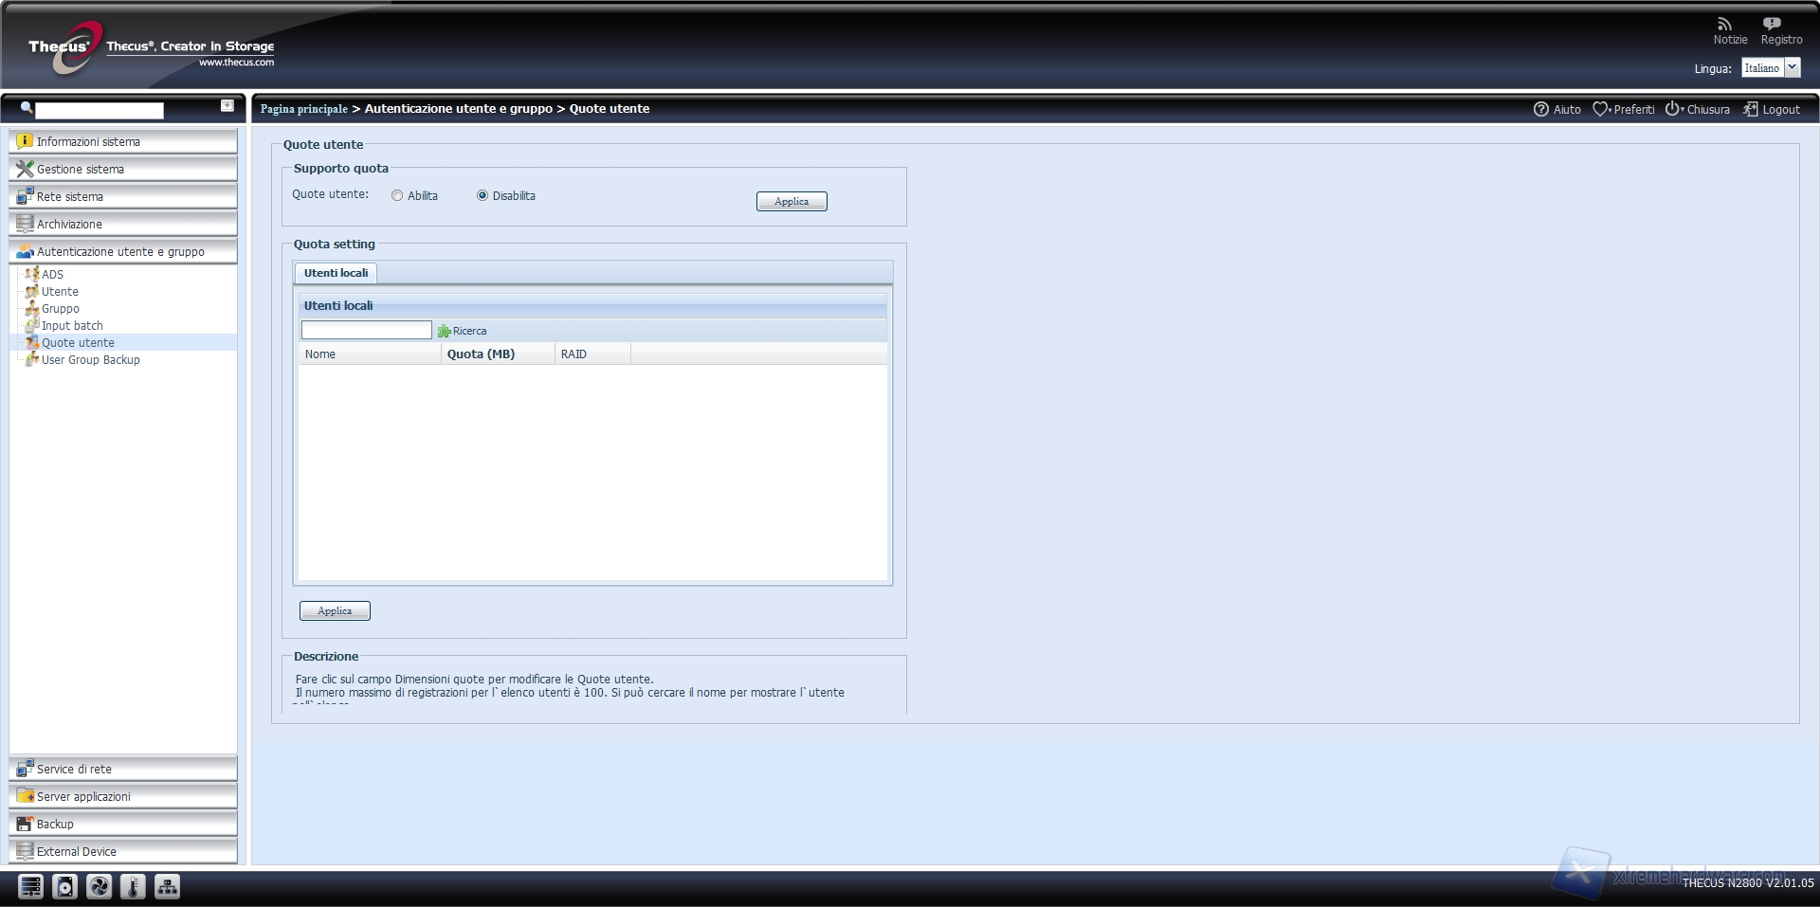Open the Utente tree item
Viewport: 1820px width, 907px height.
point(60,292)
